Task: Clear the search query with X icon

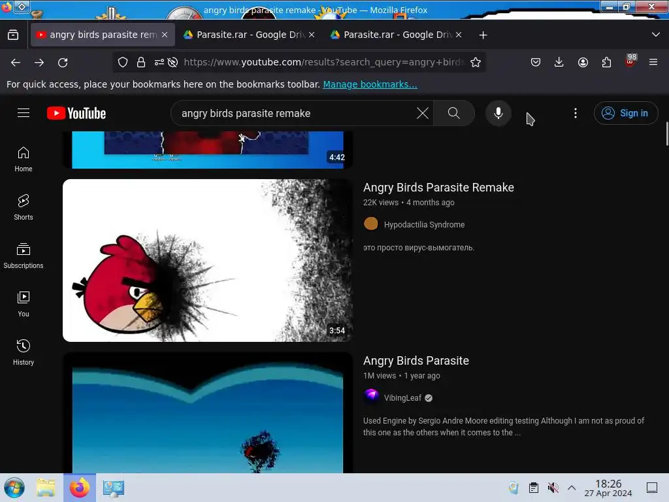Action: (423, 114)
